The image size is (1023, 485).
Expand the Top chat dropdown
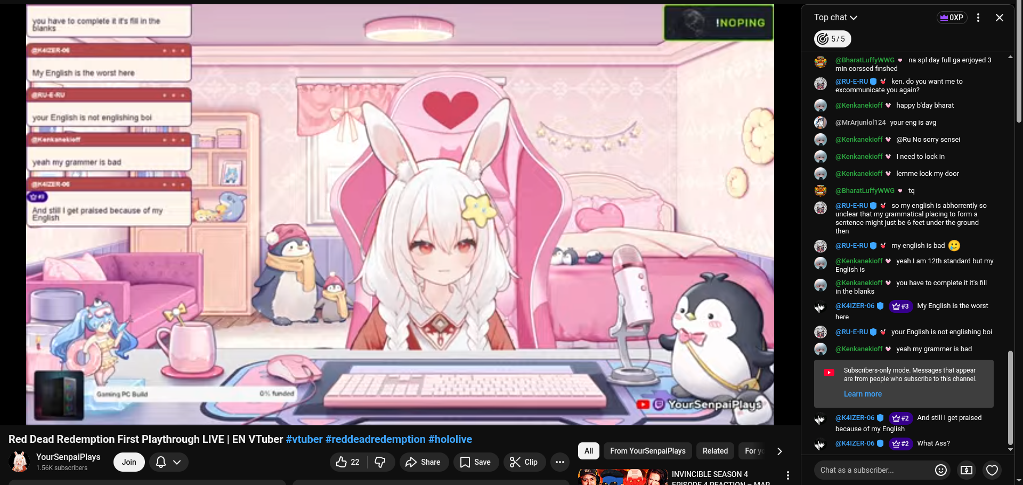835,18
